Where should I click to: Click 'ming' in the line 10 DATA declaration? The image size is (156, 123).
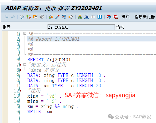coord(49,80)
